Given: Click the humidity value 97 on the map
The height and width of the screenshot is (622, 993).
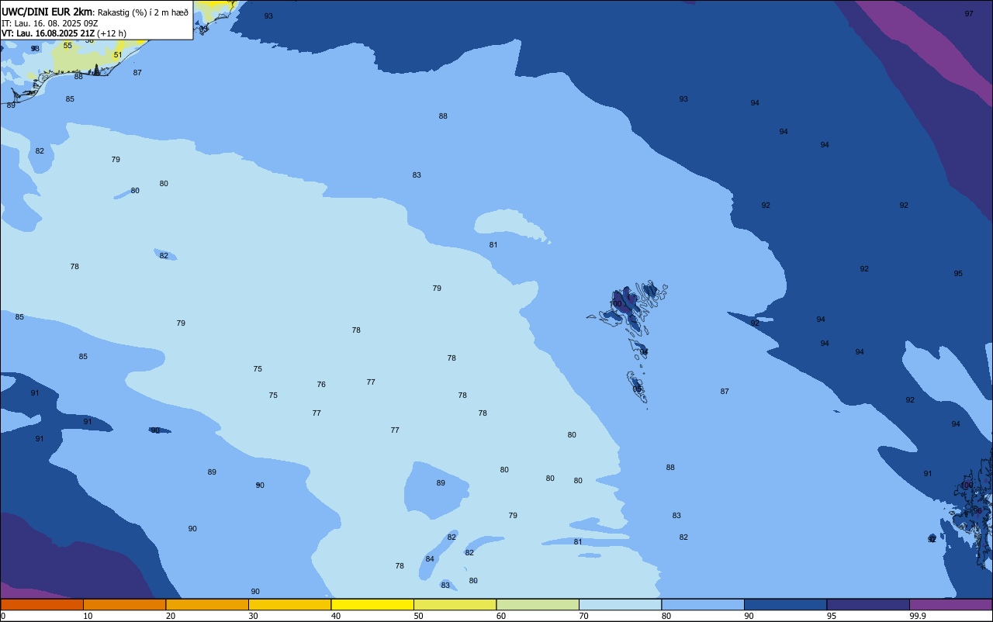Looking at the screenshot, I should tap(969, 14).
